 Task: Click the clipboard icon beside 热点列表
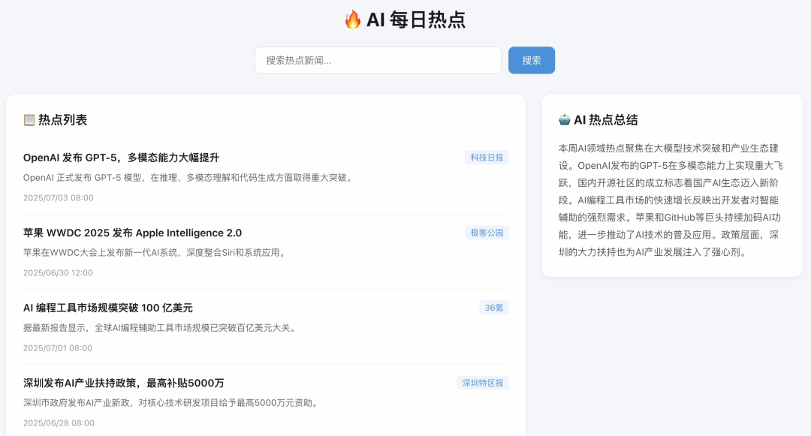click(x=29, y=120)
